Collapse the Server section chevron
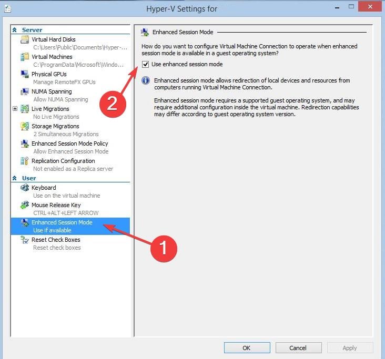The image size is (385, 359). tap(15, 30)
